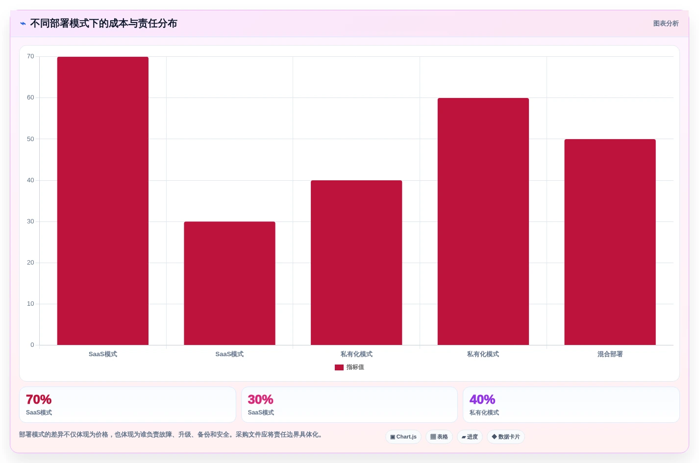699x463 pixels.
Task: Click the lightning icon beside the chart title
Action: coord(23,24)
